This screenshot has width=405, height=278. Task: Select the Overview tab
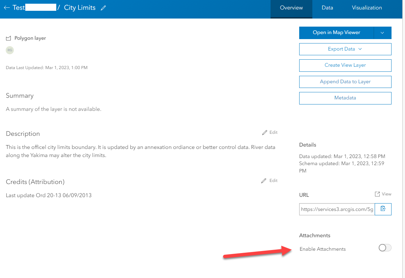pyautogui.click(x=291, y=7)
